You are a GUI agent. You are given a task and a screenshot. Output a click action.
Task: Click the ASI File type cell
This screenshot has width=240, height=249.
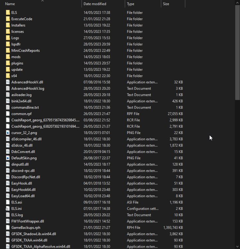click(x=132, y=202)
